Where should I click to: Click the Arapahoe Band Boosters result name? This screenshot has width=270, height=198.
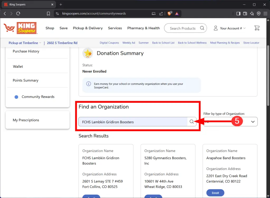[x=226, y=158]
